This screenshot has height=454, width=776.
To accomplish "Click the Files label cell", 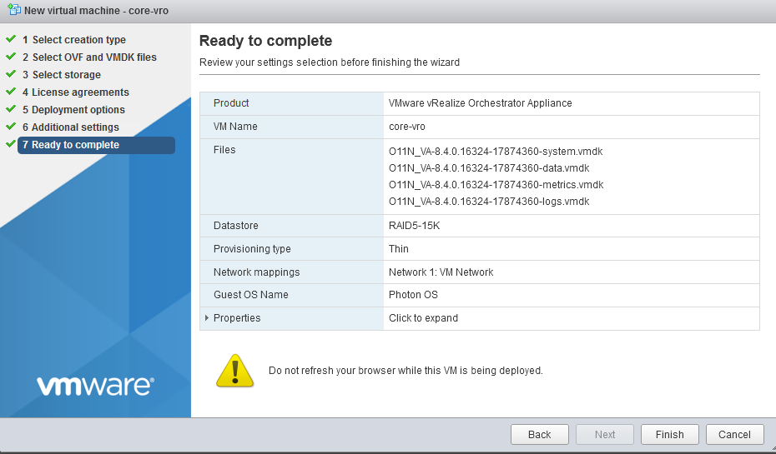I will pos(292,177).
